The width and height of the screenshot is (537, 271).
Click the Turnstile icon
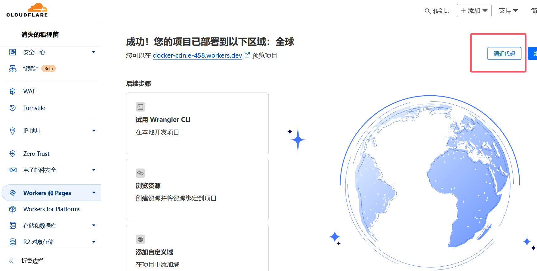(12, 108)
